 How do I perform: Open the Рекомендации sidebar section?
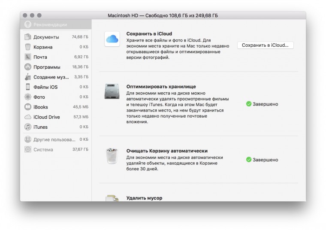click(56, 24)
